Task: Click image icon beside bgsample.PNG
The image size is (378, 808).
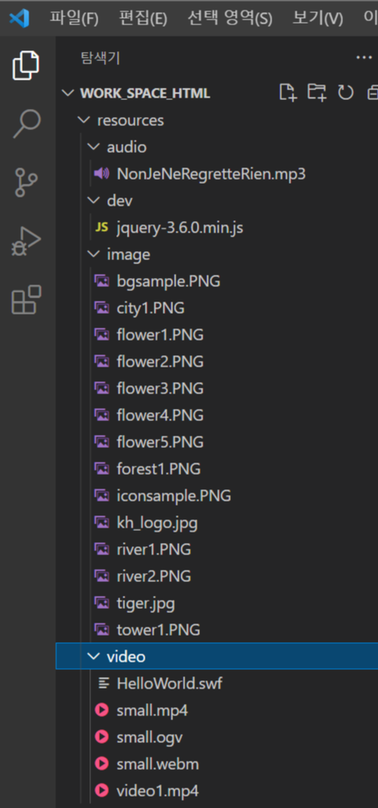Action: [102, 281]
